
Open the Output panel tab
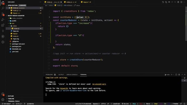61,75
